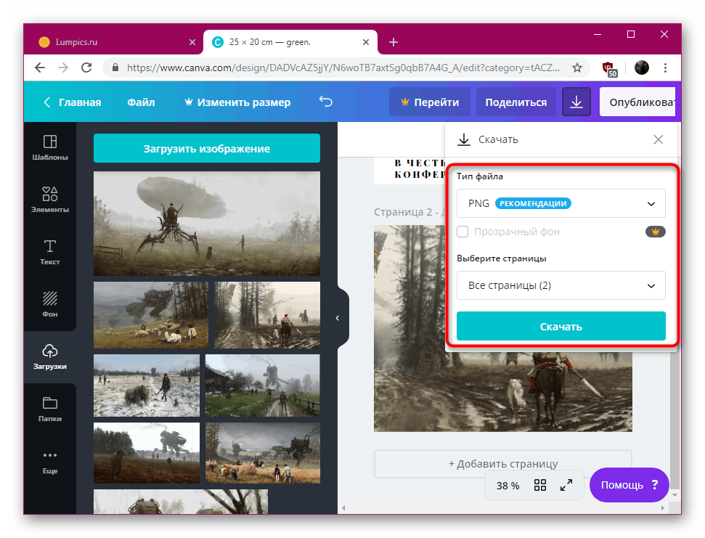Open the ad blocker extension icon
This screenshot has height=538, width=705.
pyautogui.click(x=609, y=68)
